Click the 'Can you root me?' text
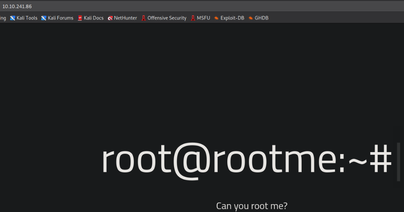Screen dimensions: 404x212 coord(252,206)
